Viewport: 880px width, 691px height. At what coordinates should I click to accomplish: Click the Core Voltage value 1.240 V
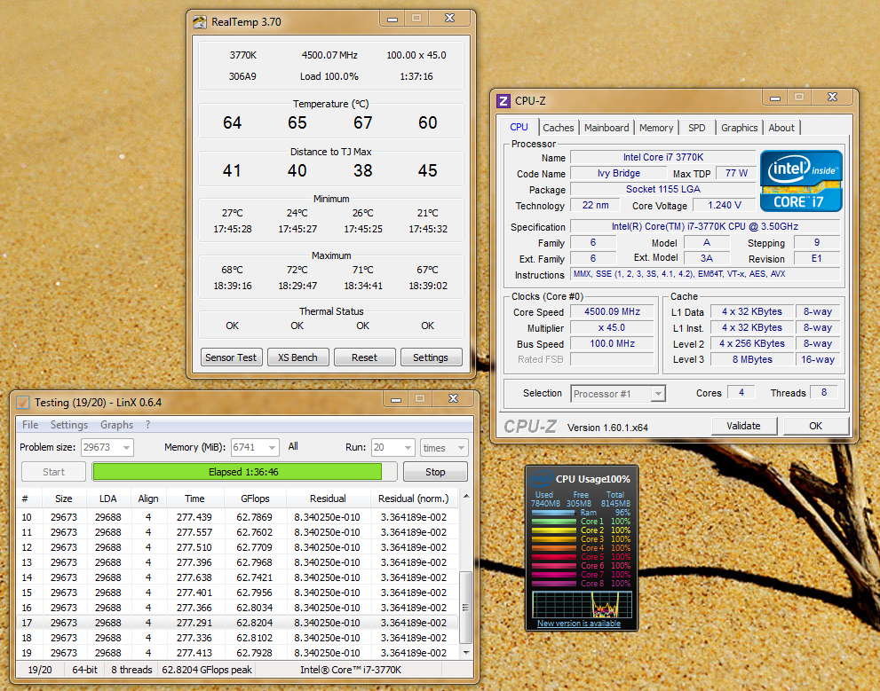pos(725,205)
